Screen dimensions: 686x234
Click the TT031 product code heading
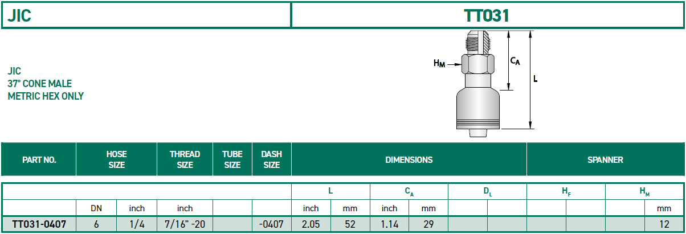(487, 15)
